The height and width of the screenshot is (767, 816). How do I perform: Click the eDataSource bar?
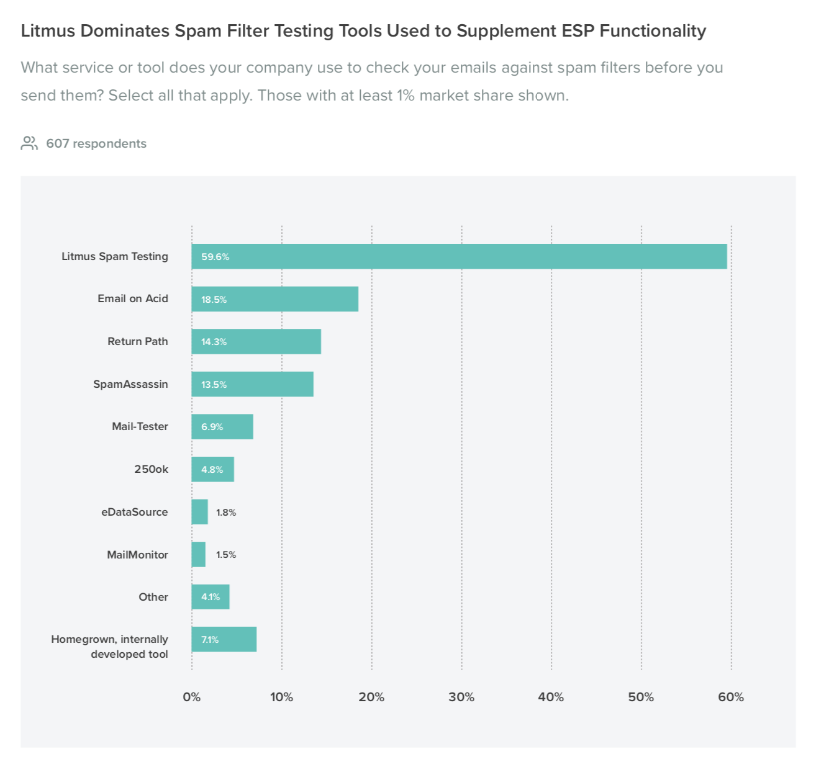click(x=199, y=512)
